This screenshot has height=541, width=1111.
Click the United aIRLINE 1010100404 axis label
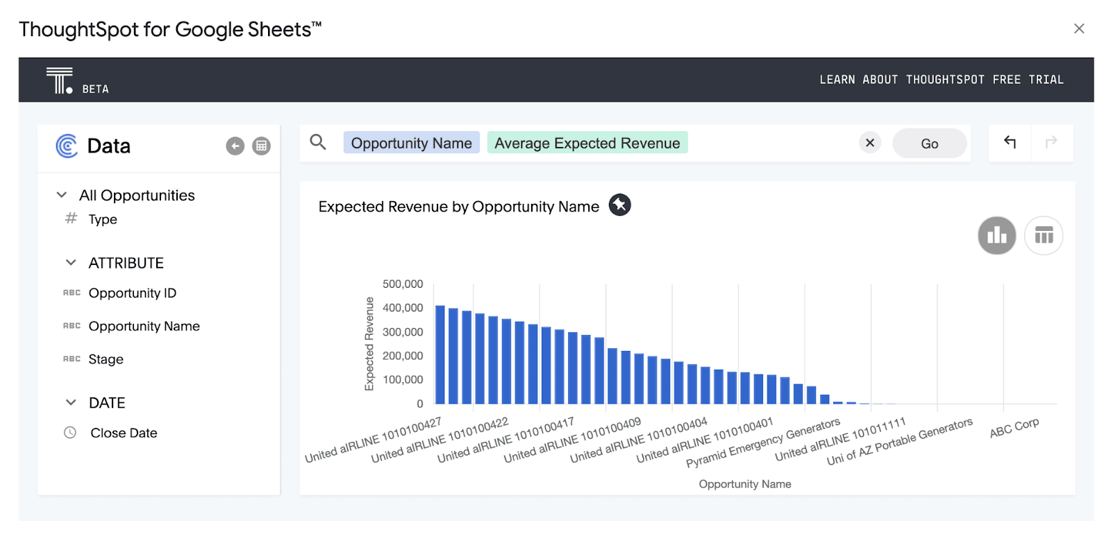coord(639,440)
